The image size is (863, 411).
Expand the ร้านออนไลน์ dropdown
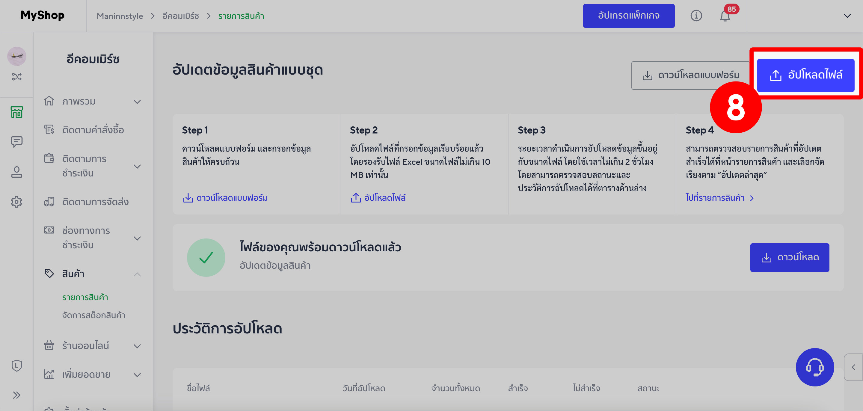(137, 346)
